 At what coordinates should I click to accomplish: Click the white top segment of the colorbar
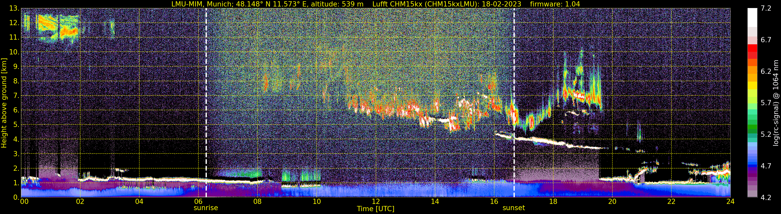[752, 18]
